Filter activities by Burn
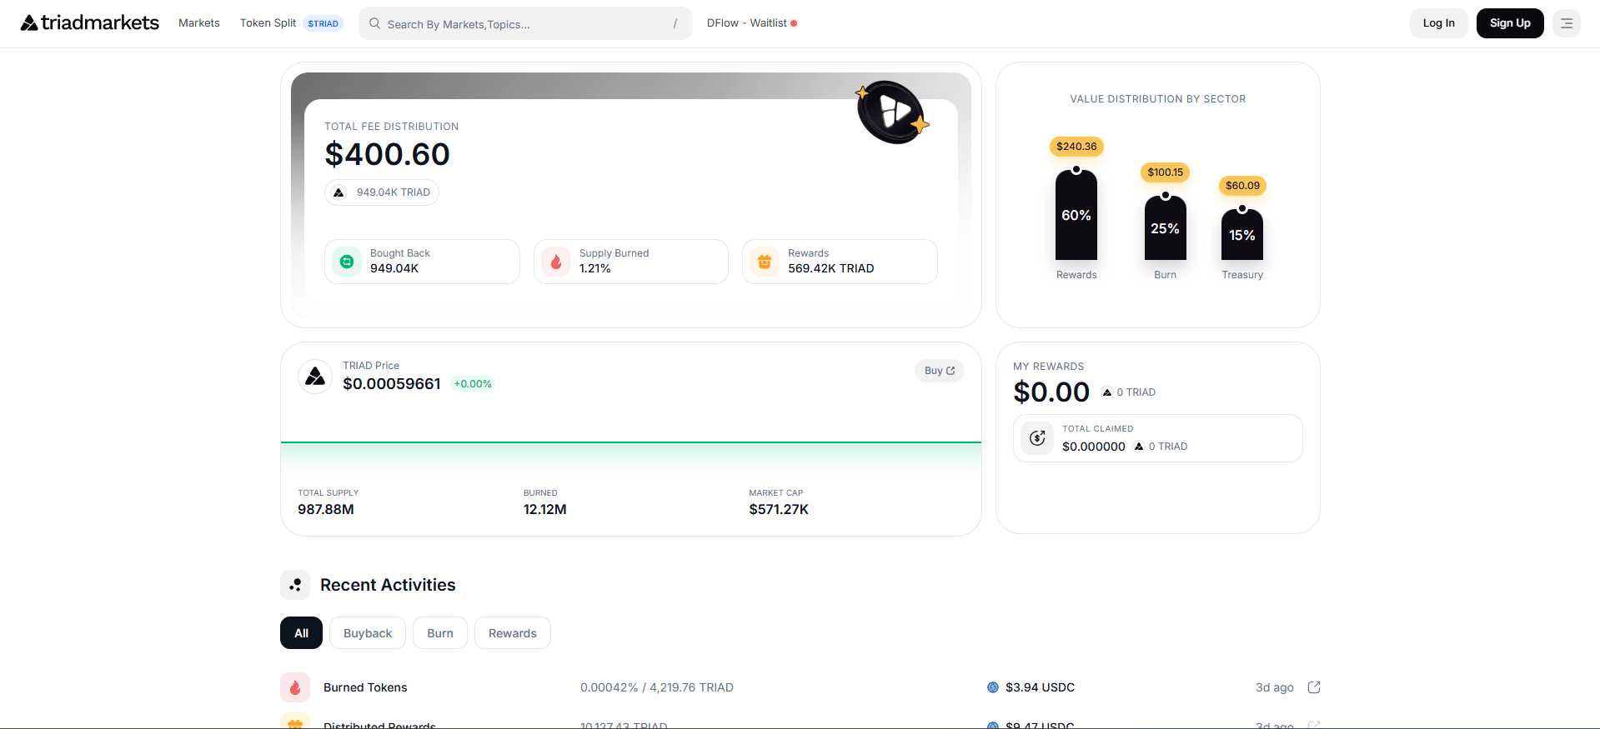This screenshot has width=1600, height=729. coord(440,633)
